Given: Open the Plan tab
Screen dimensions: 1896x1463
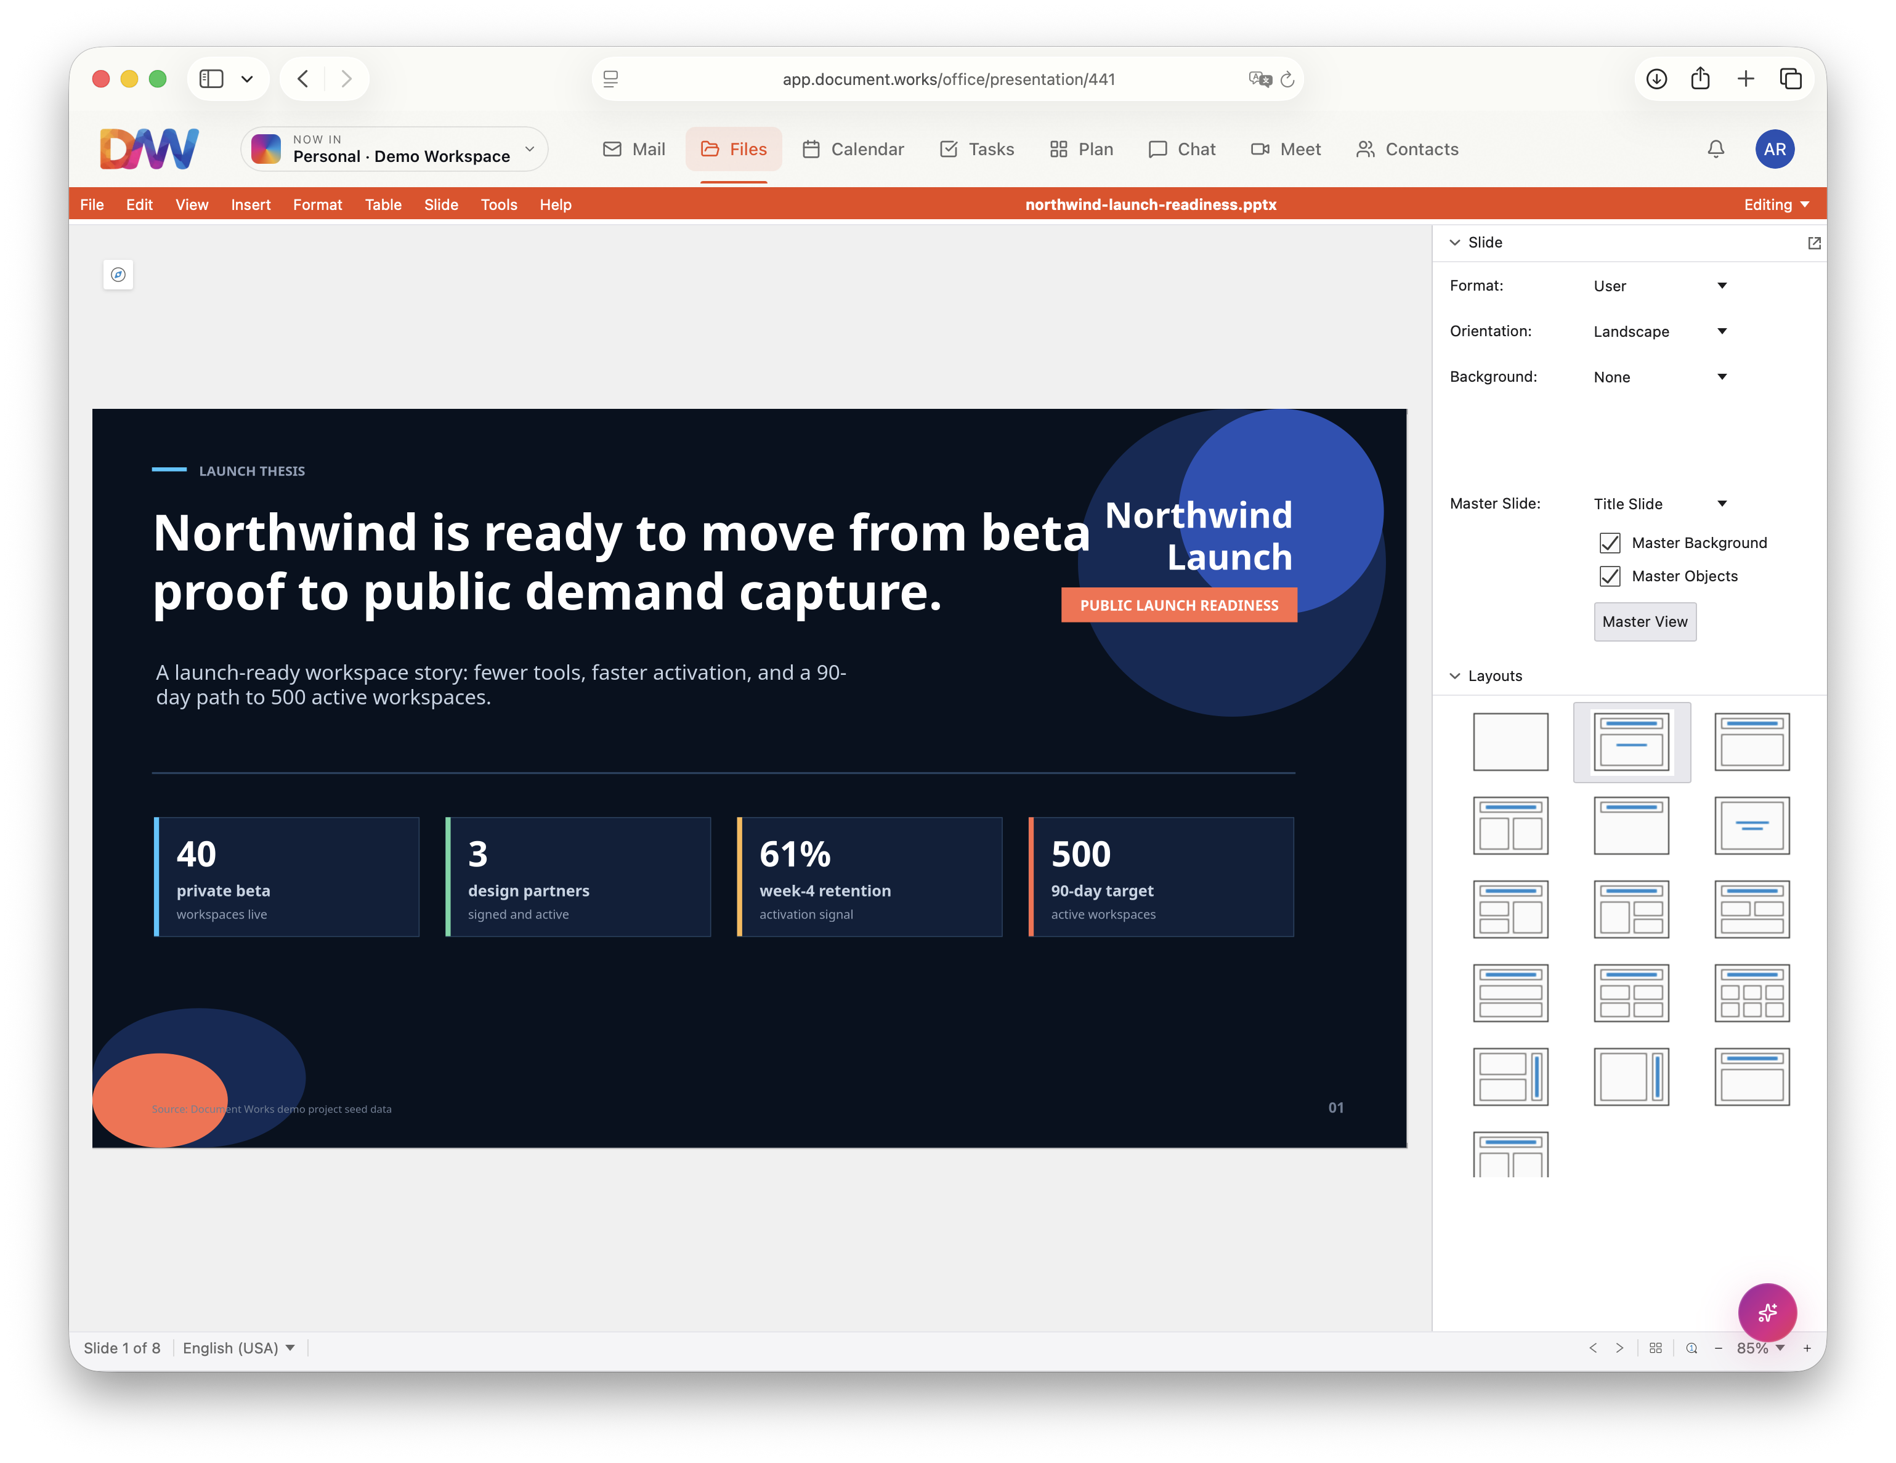Looking at the screenshot, I should click(1081, 149).
